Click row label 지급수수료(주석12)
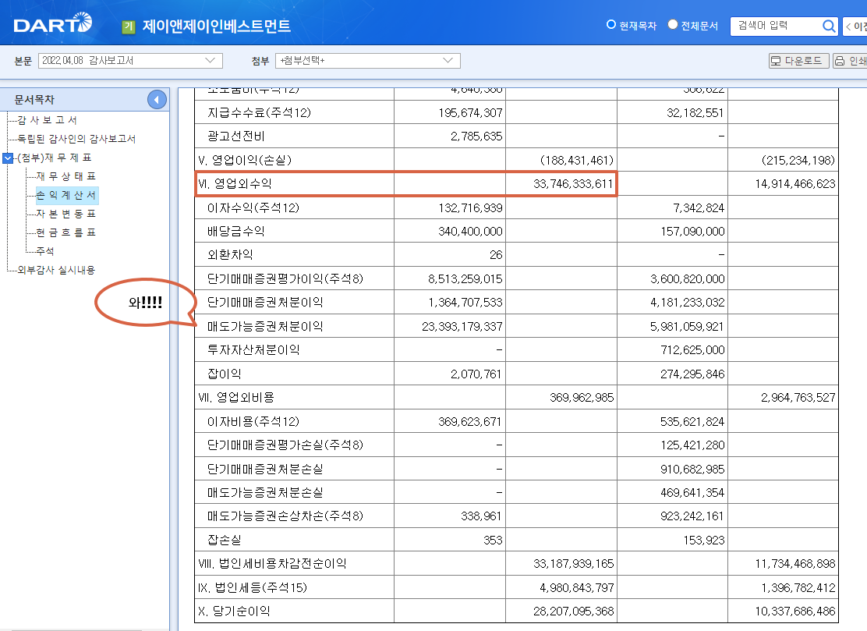This screenshot has width=867, height=631. tap(259, 113)
